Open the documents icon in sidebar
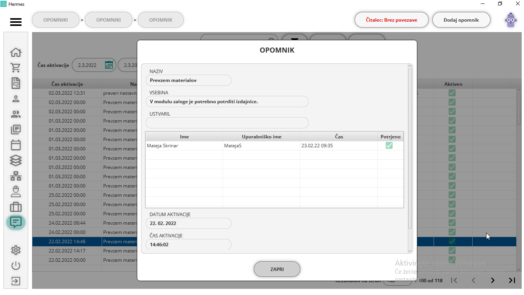The width and height of the screenshot is (524, 295). [x=16, y=83]
